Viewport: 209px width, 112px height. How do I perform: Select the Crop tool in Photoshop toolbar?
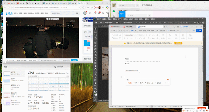coord(95,40)
